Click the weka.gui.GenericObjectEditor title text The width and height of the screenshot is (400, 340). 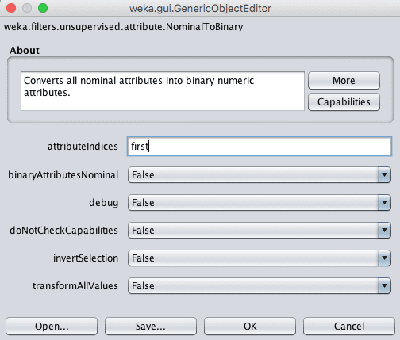pos(200,9)
